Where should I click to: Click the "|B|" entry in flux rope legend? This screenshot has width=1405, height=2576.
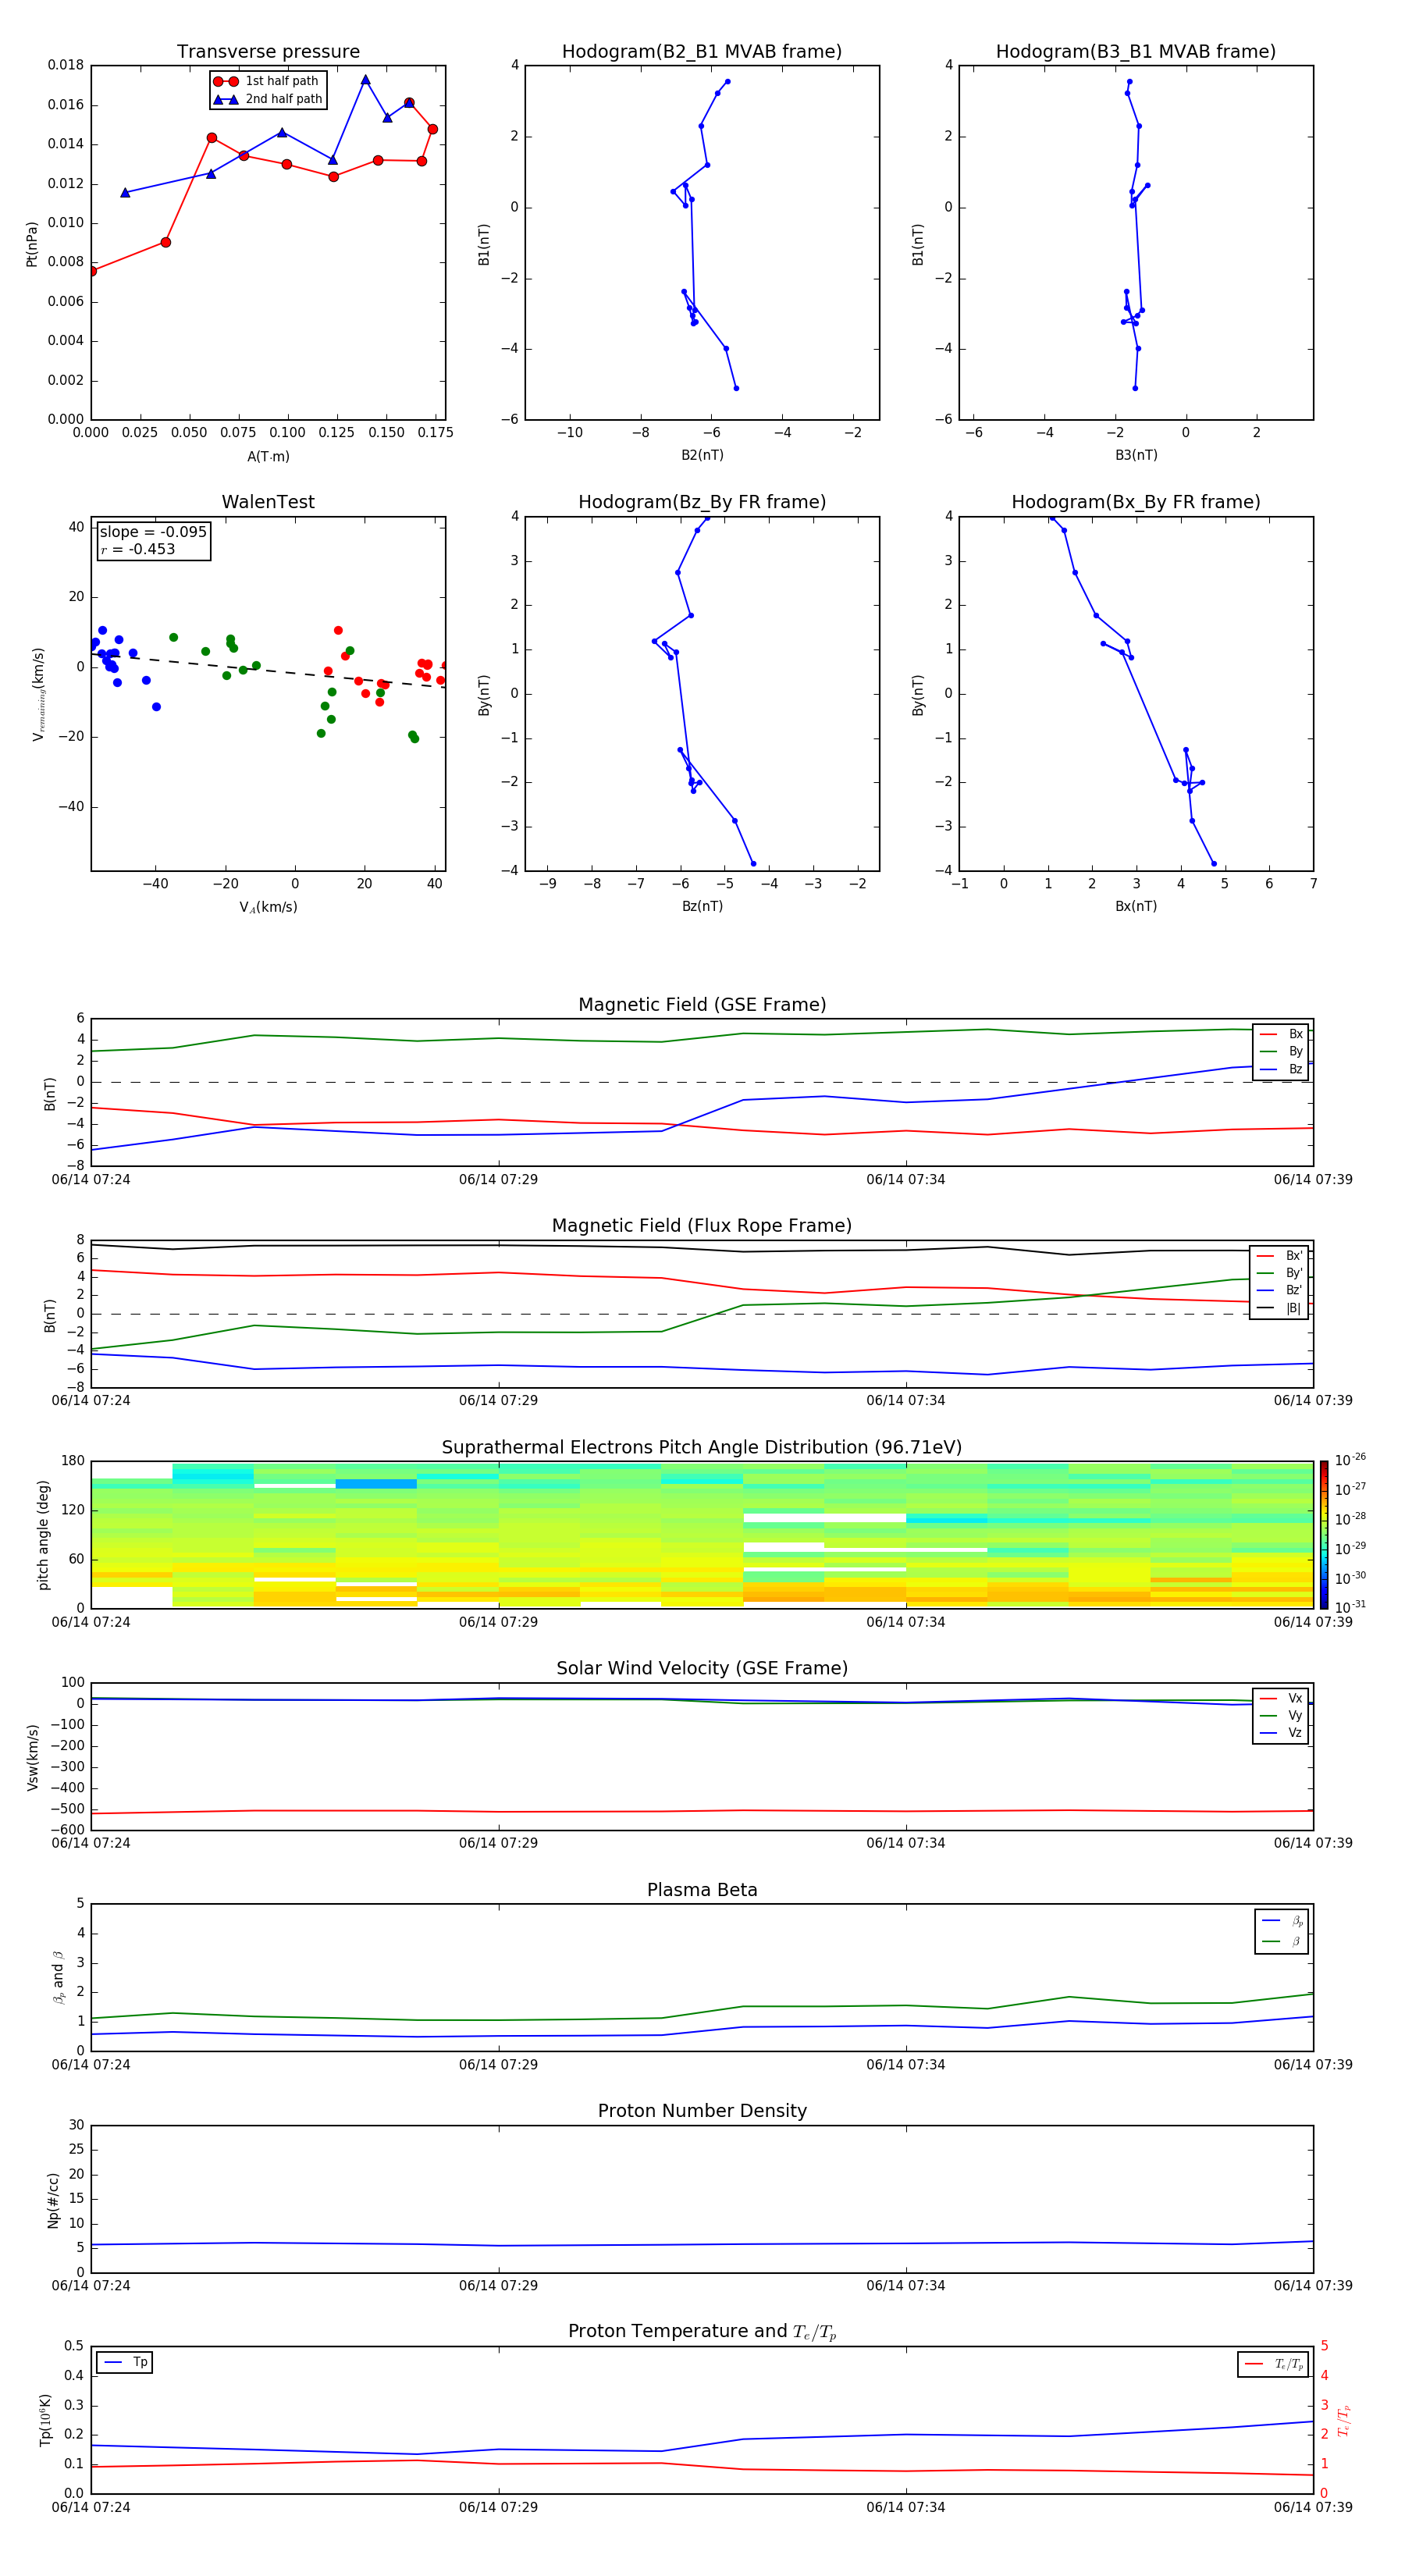(1279, 1308)
